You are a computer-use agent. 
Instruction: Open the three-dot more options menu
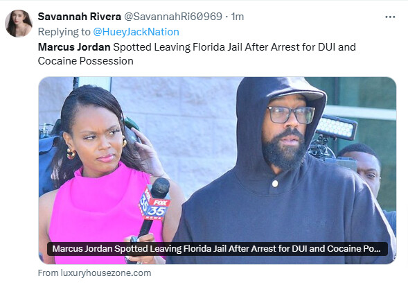tap(390, 17)
